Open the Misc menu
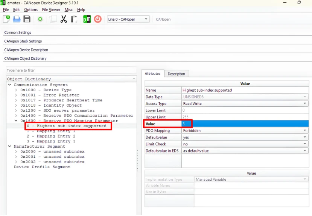The width and height of the screenshot is (312, 216). (x=68, y=10)
